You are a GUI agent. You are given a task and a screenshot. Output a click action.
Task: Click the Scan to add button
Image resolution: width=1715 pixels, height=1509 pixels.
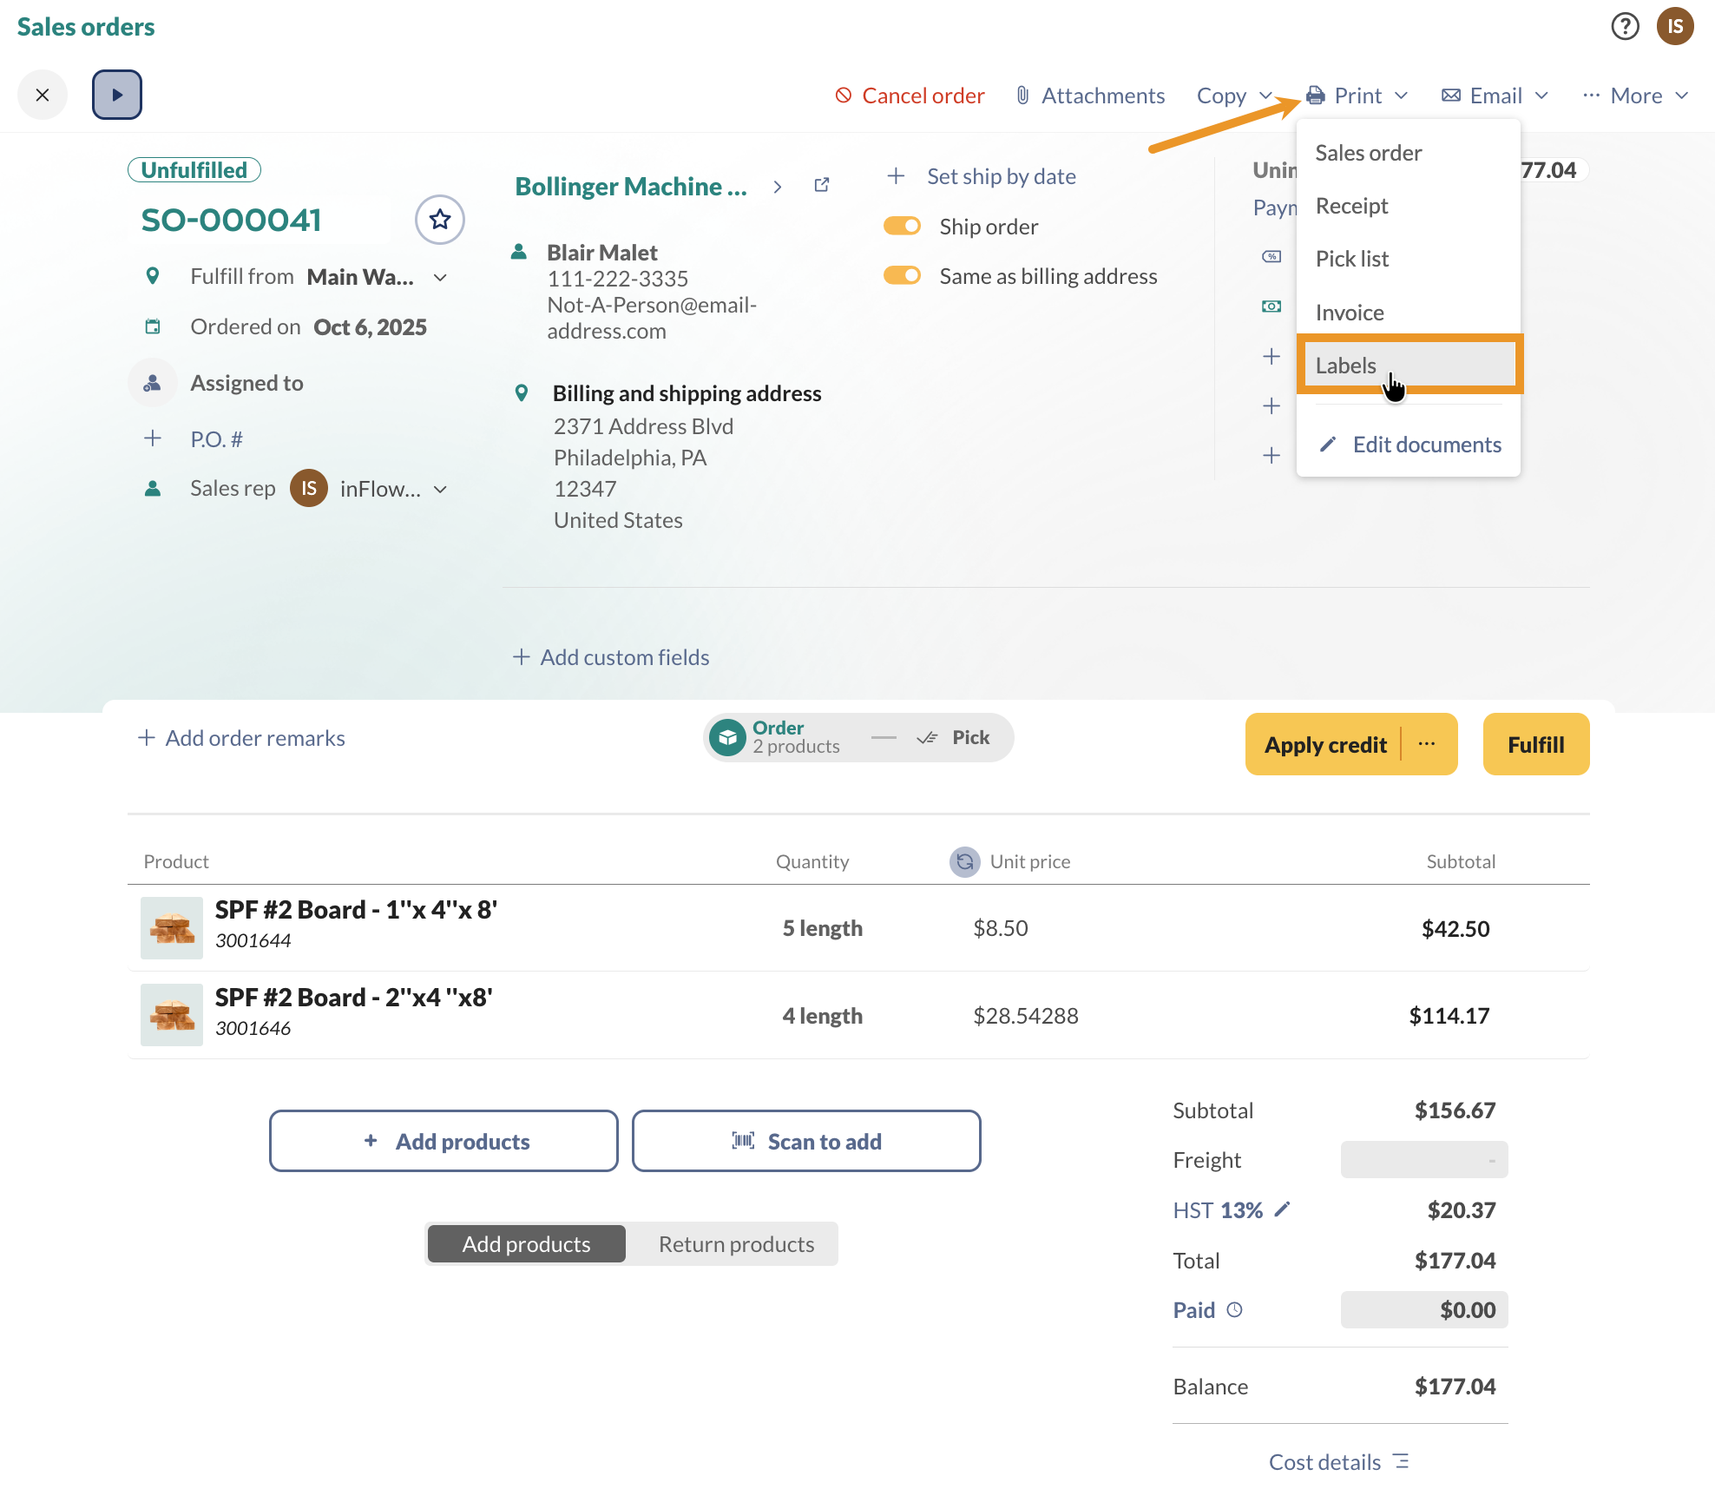pyautogui.click(x=806, y=1141)
